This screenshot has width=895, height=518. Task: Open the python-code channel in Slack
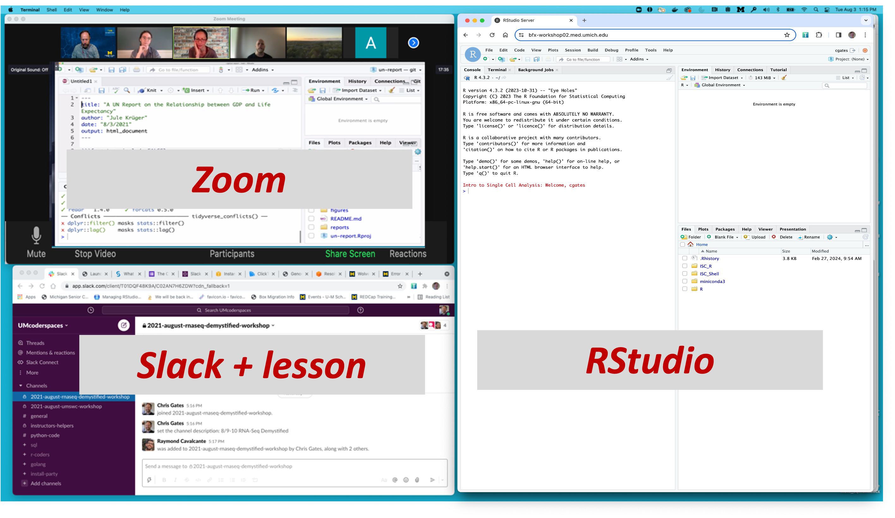tap(45, 435)
